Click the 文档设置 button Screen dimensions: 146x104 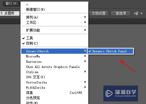[x=98, y=13]
